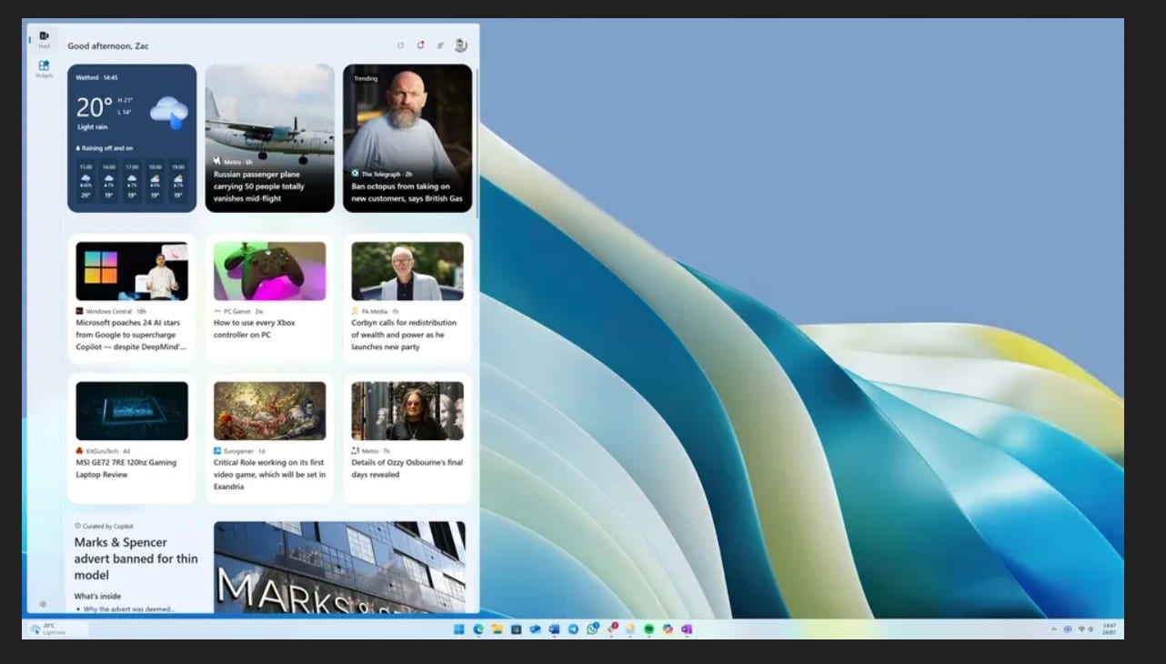Refresh the widgets feed
This screenshot has width=1166, height=664.
click(401, 44)
